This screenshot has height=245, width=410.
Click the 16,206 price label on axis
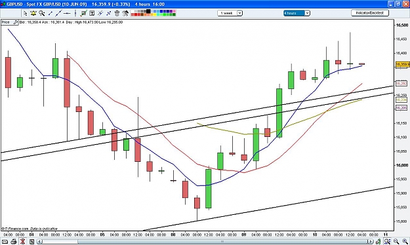(x=401, y=107)
